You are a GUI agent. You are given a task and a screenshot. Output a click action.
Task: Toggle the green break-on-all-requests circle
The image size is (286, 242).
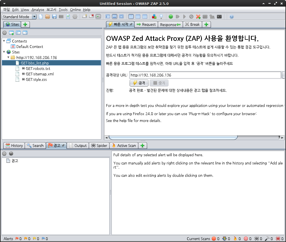171,17
